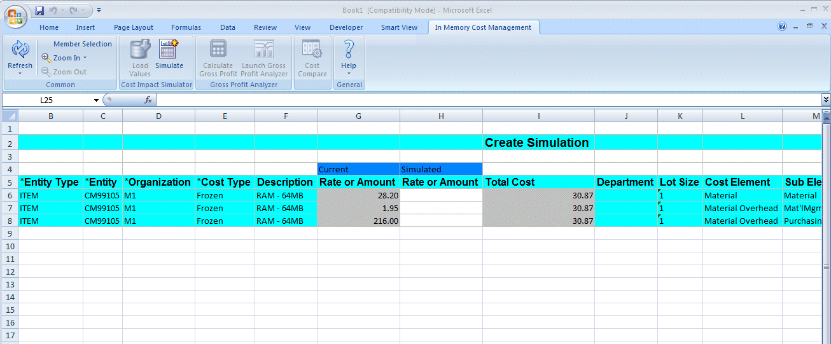This screenshot has width=831, height=344.
Task: Open the Developer tab
Action: [346, 27]
